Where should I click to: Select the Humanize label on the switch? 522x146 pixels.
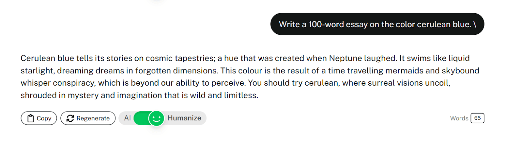point(184,118)
